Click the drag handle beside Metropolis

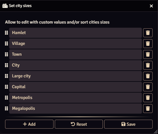point(6,98)
